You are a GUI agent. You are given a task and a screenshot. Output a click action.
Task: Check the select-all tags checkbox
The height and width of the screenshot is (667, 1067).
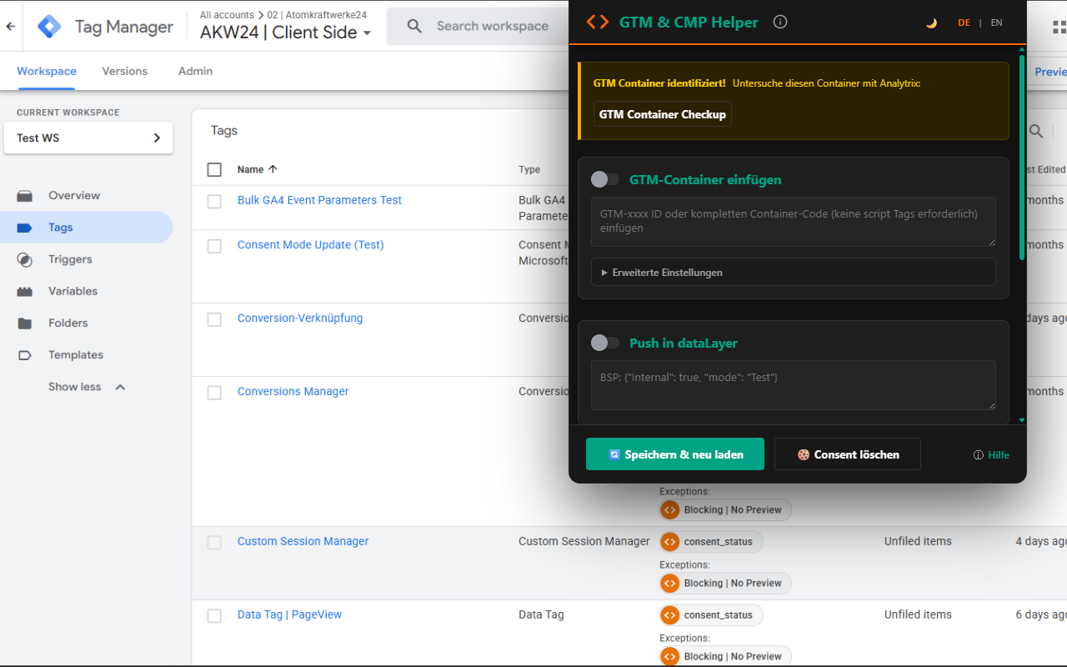point(214,170)
